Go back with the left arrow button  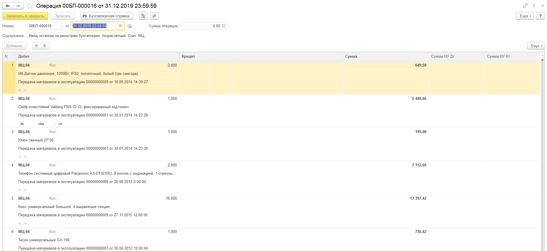8,6
